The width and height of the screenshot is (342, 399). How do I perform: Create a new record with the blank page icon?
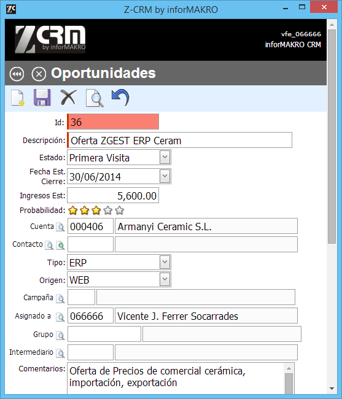[18, 98]
